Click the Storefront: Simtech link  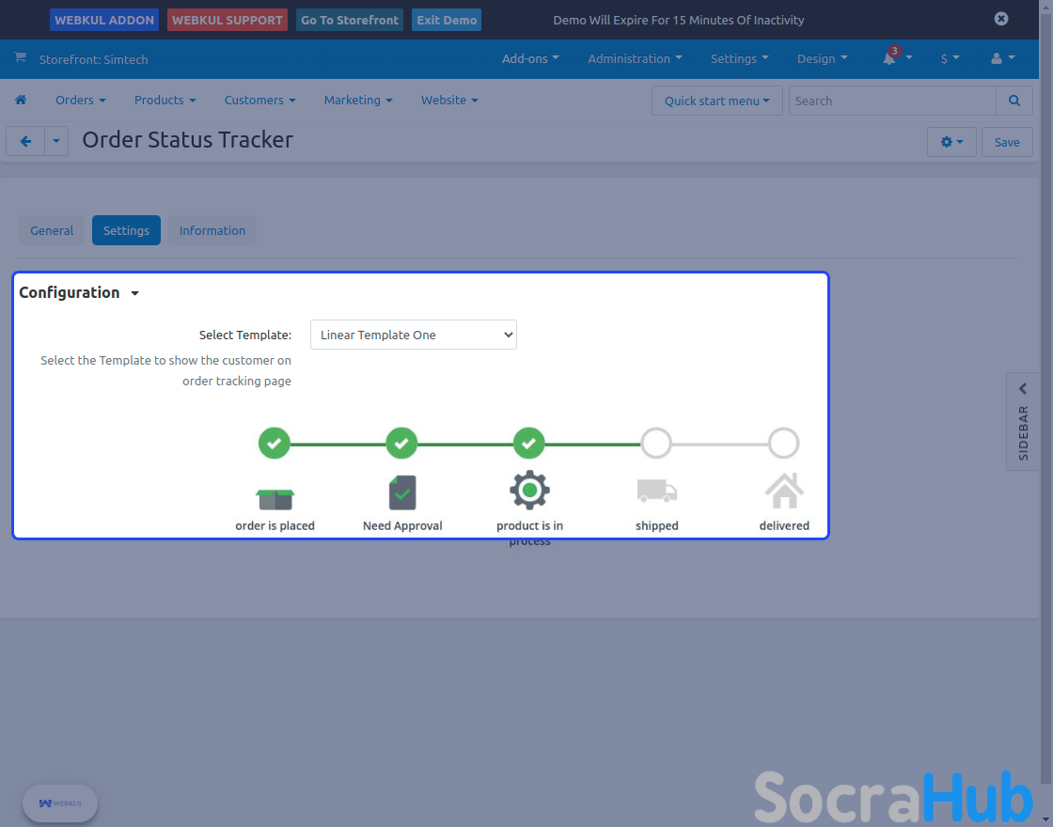(93, 59)
